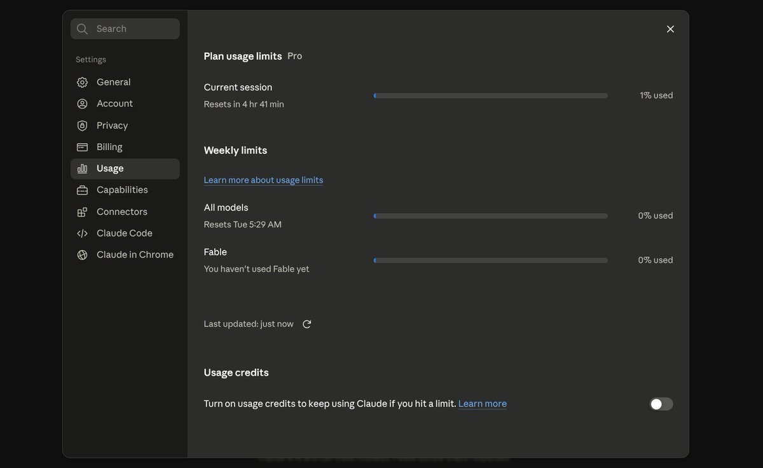Open Connectors via its blocks icon
This screenshot has width=763, height=468.
point(82,212)
